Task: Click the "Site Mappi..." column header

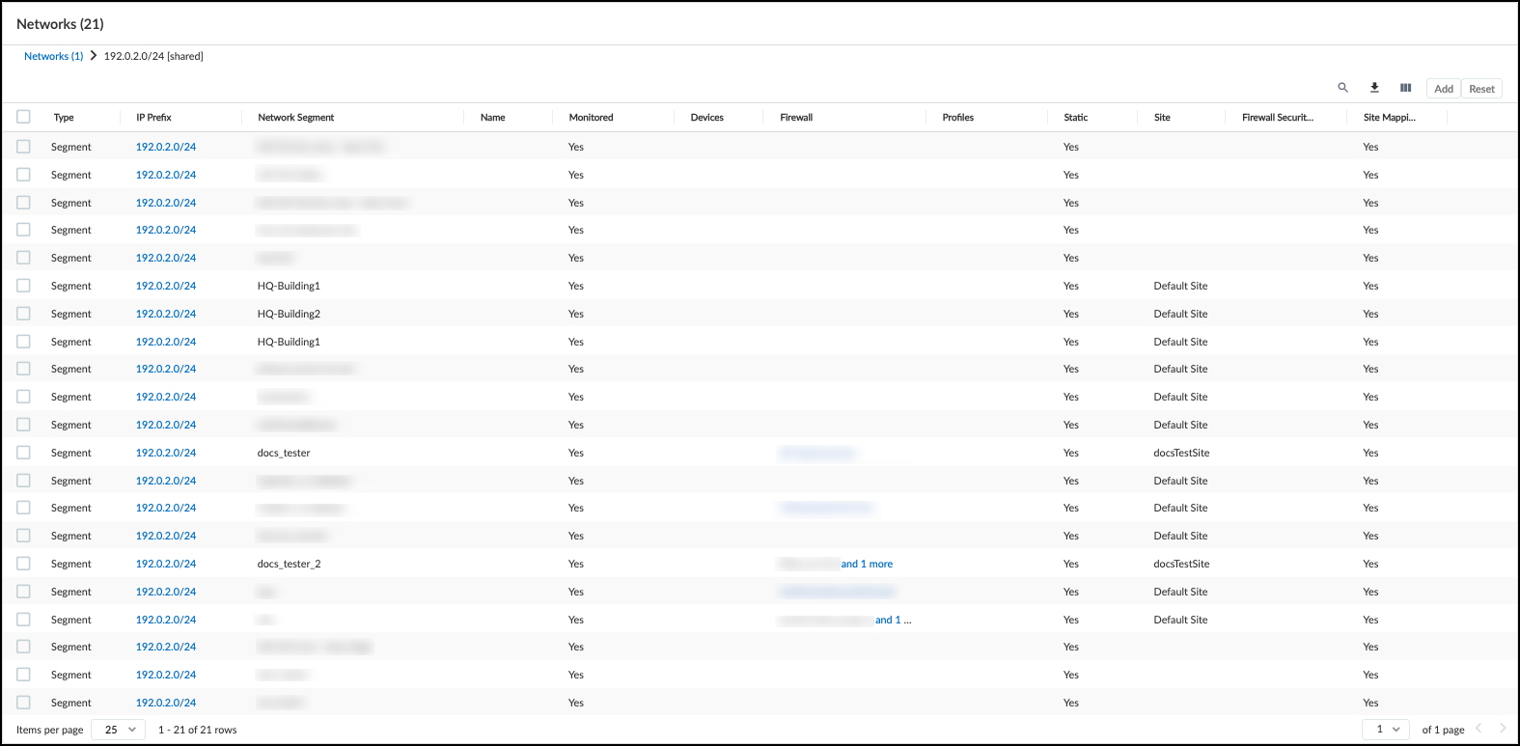Action: pyautogui.click(x=1390, y=118)
